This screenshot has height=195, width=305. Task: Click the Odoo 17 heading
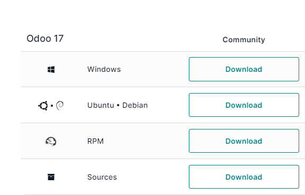(45, 39)
